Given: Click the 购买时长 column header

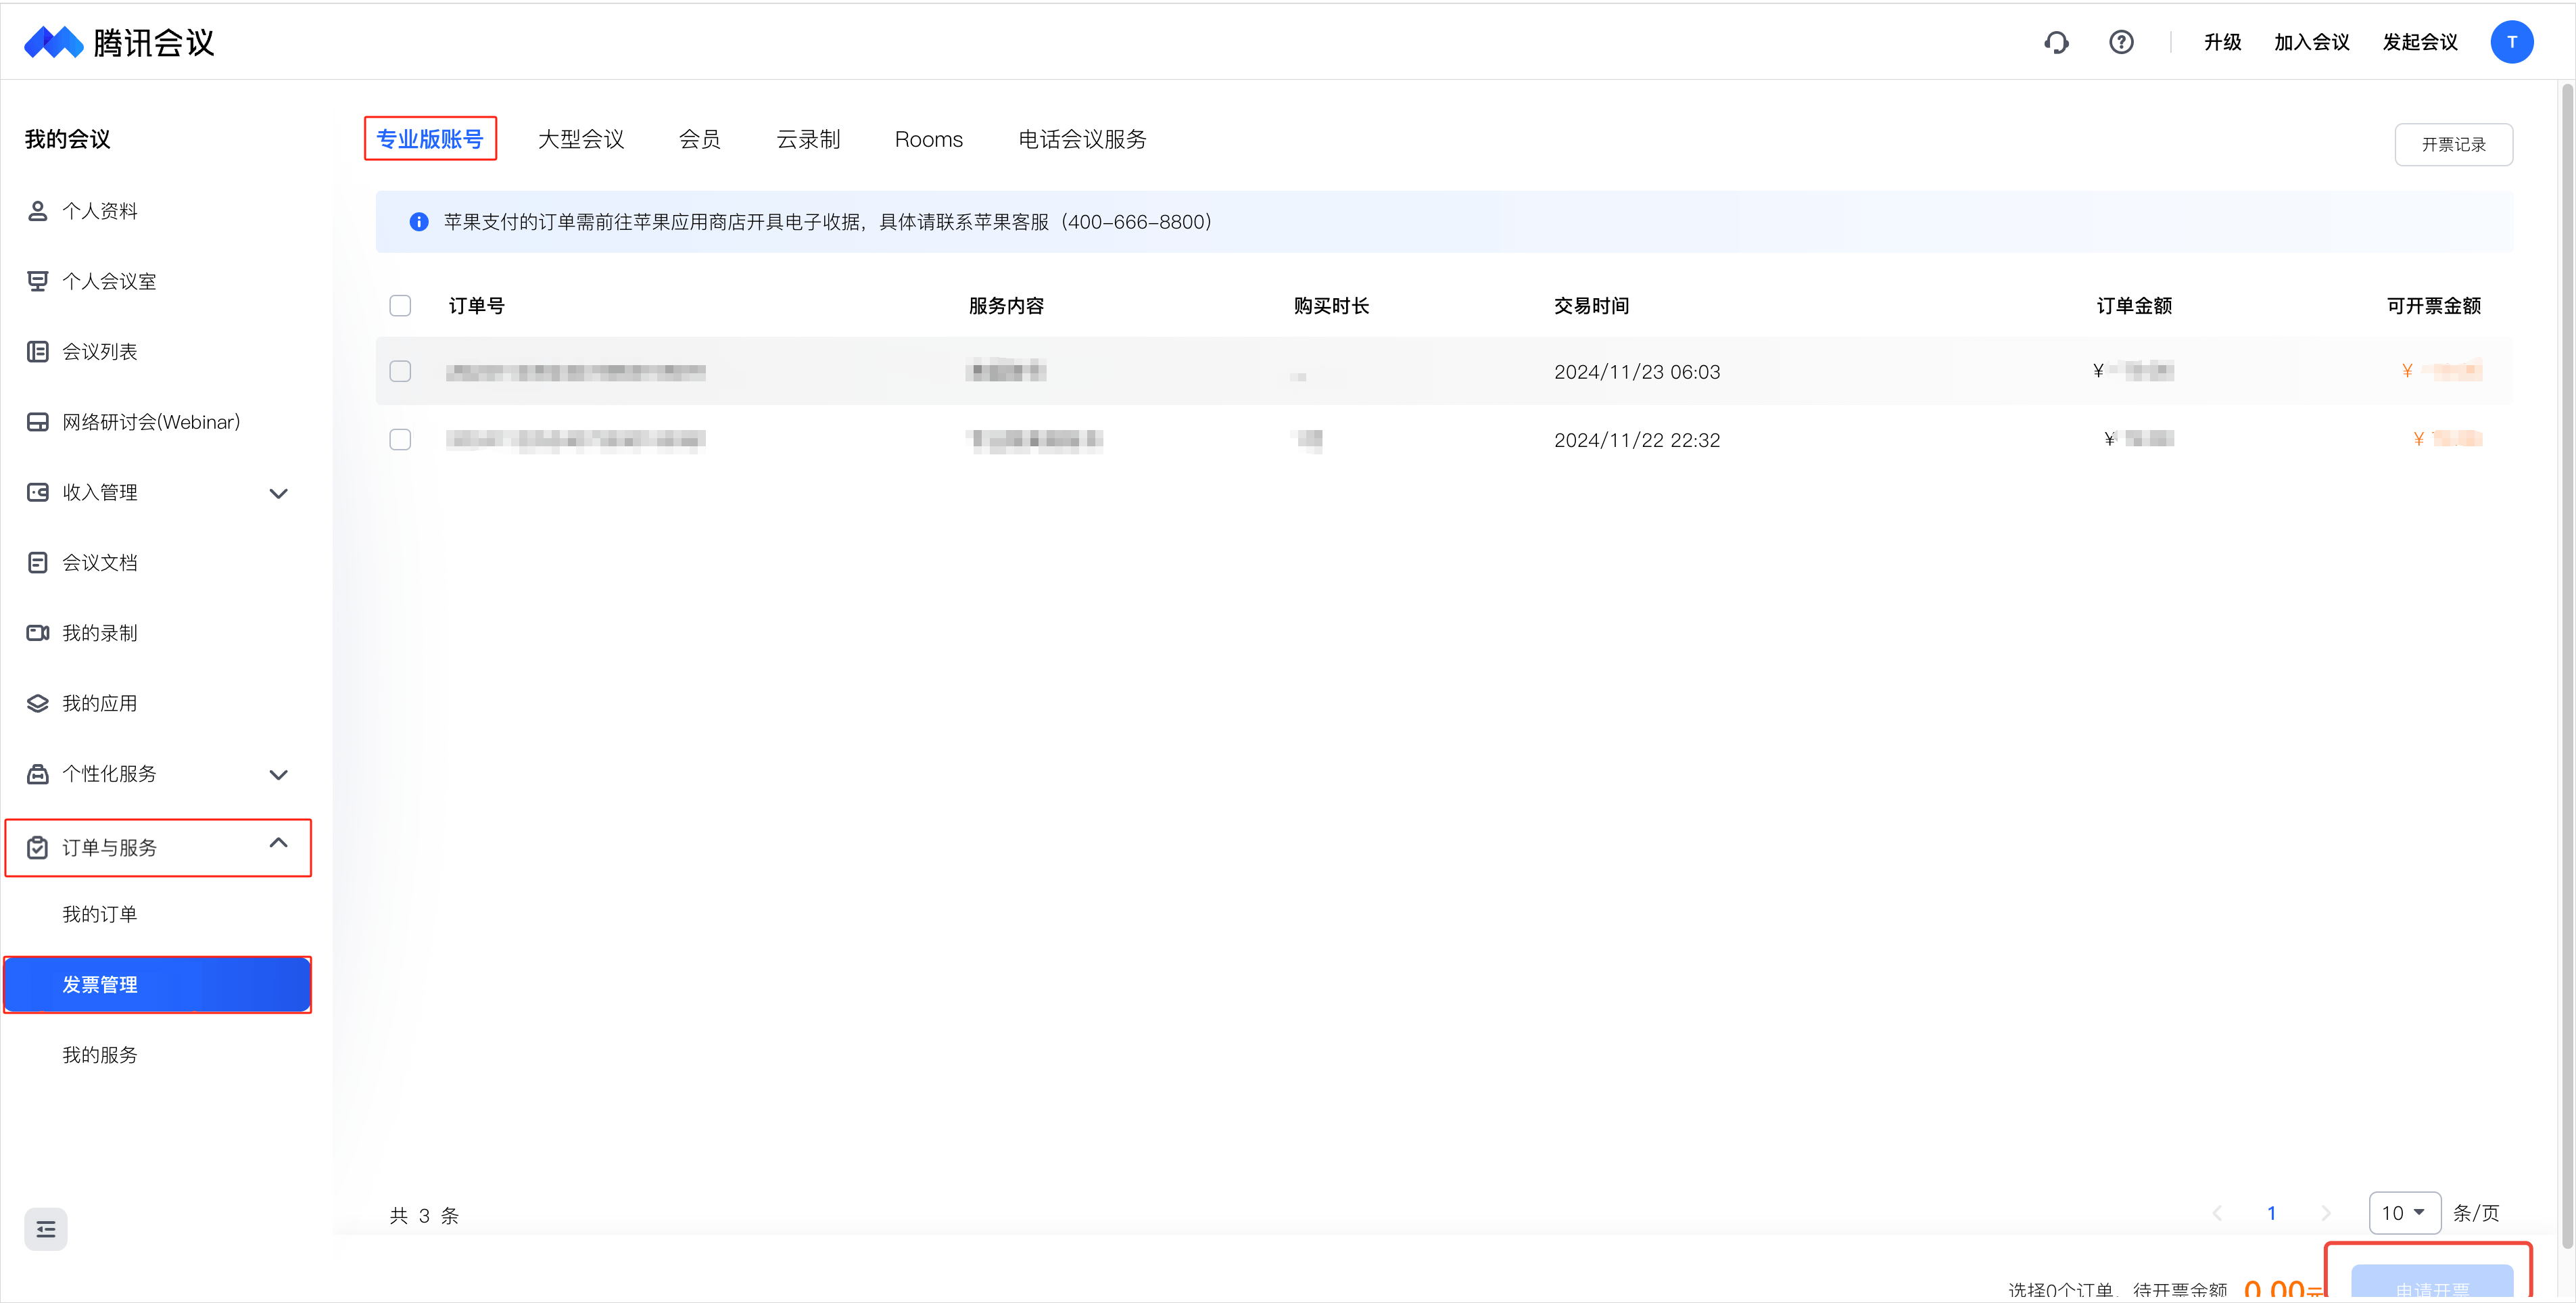Looking at the screenshot, I should [x=1331, y=306].
